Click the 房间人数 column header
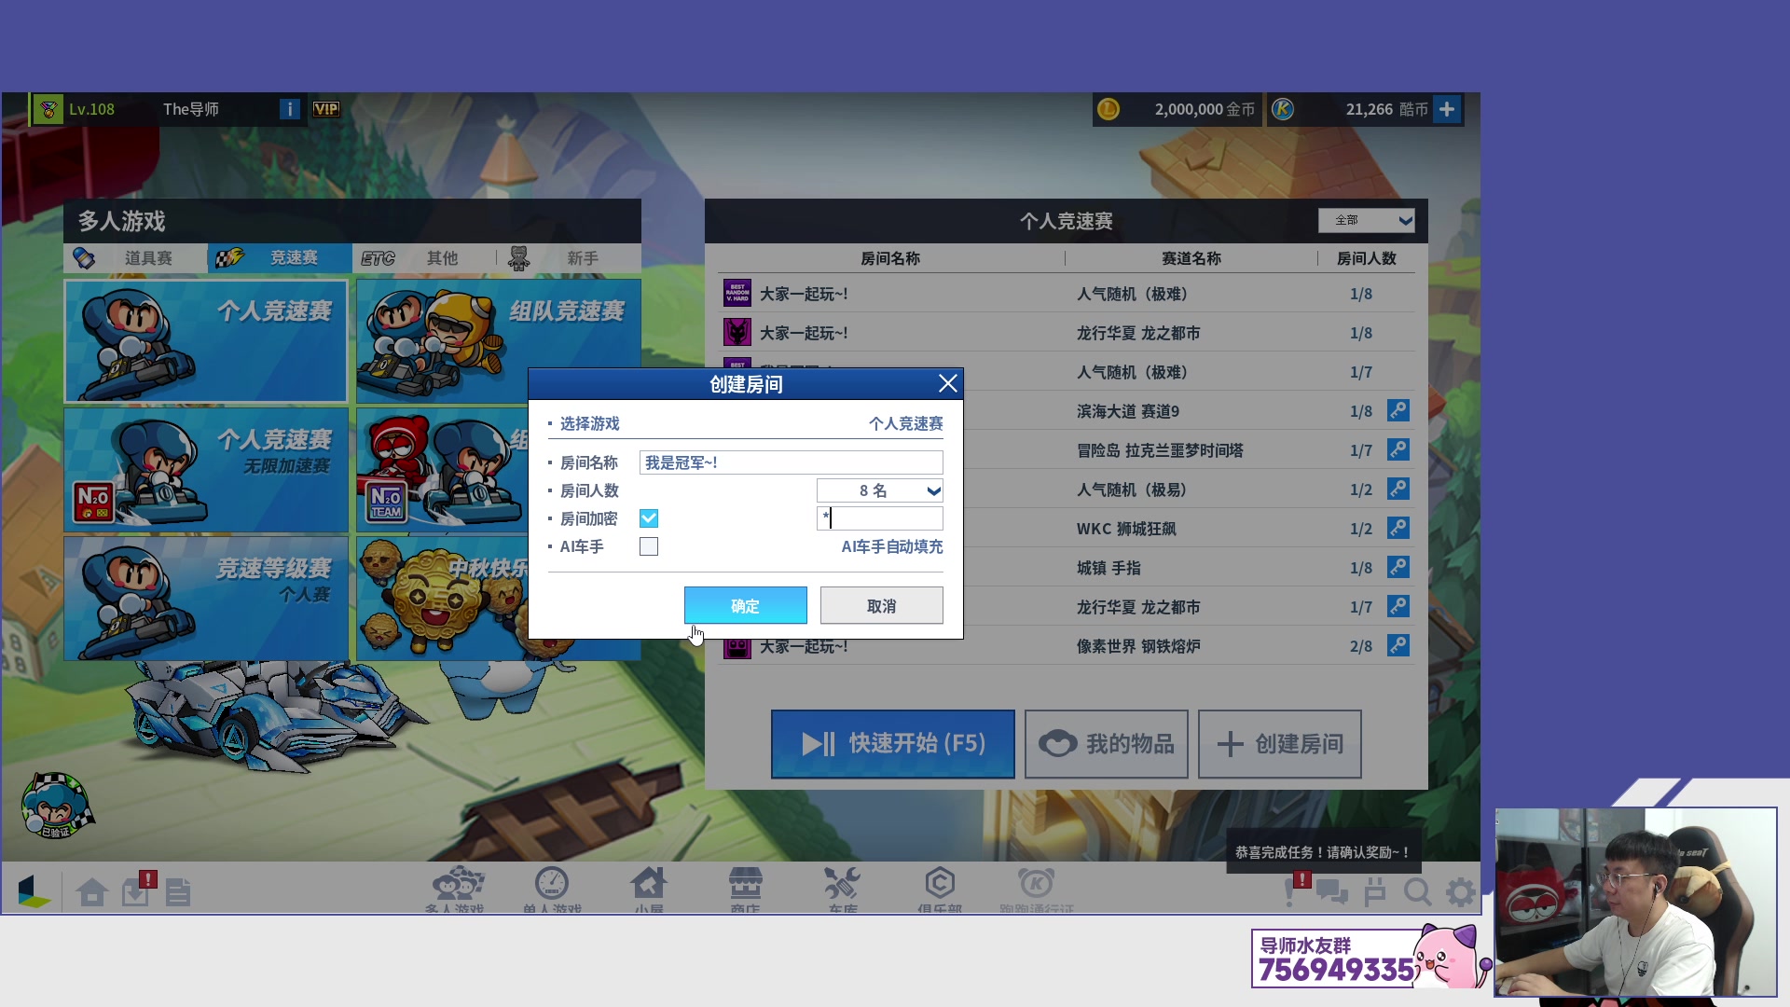The width and height of the screenshot is (1790, 1007). click(x=1366, y=258)
